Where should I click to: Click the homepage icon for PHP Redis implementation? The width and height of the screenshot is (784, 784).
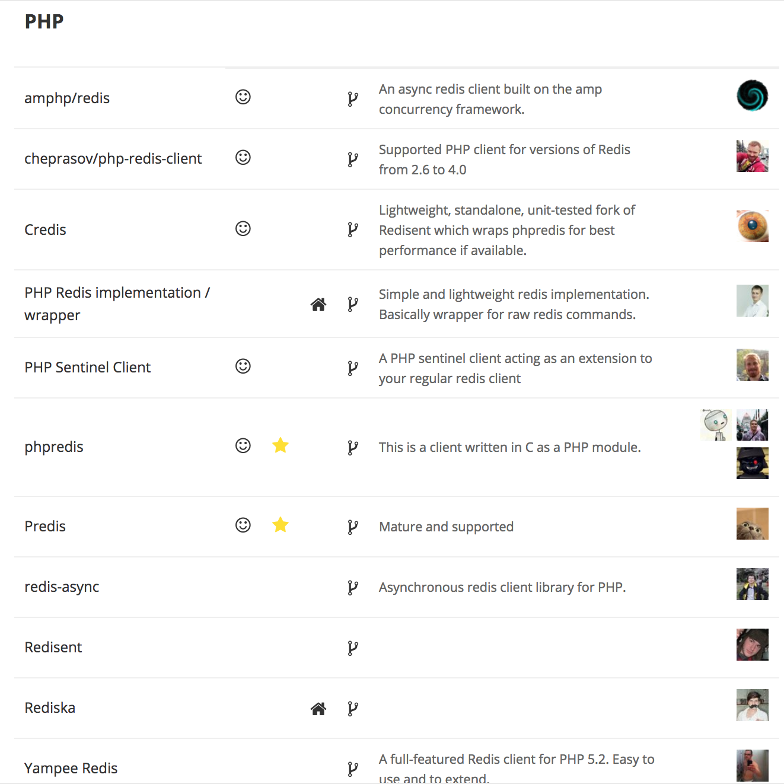(318, 305)
